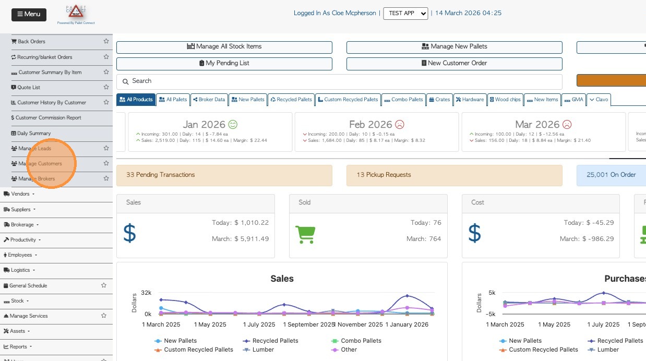The height and width of the screenshot is (361, 646).
Task: Open Manage Customers in the sidebar
Action: 40,164
